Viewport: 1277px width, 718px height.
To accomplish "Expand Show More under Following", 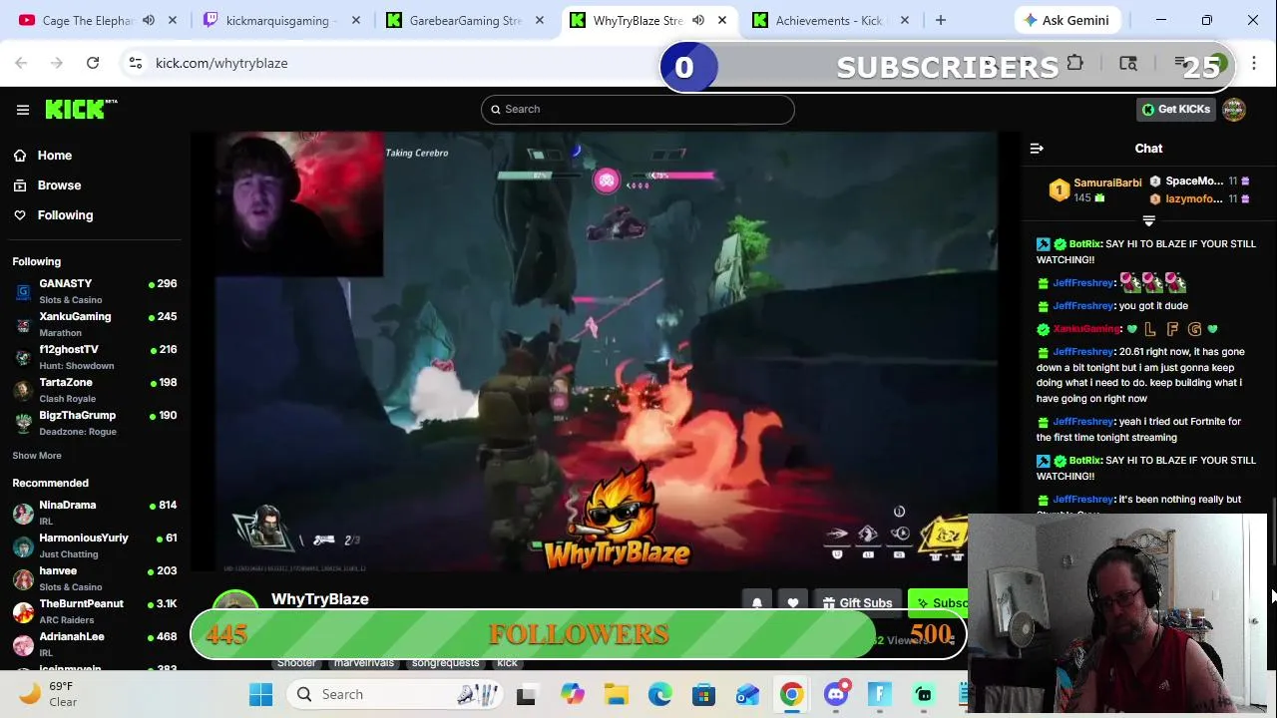I will click(37, 456).
